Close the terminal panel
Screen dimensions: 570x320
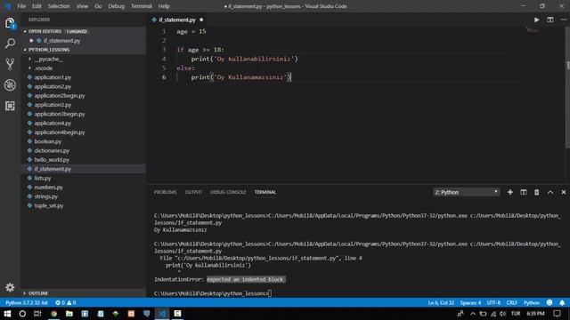tap(564, 192)
